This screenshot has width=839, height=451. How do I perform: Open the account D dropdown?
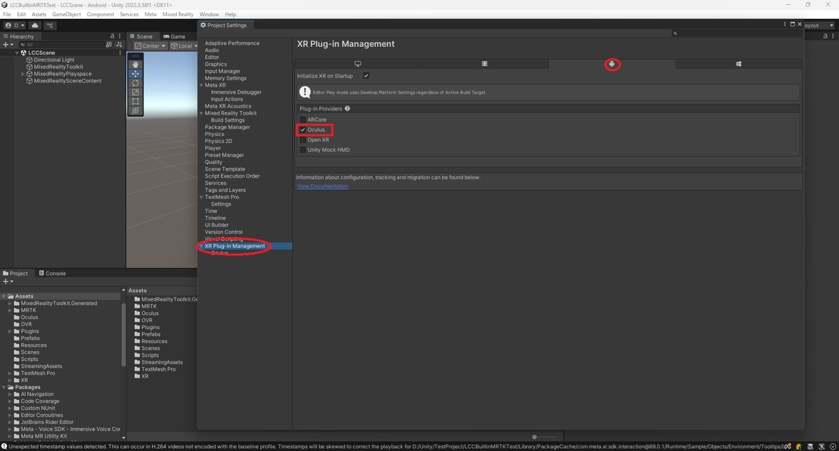[x=14, y=25]
